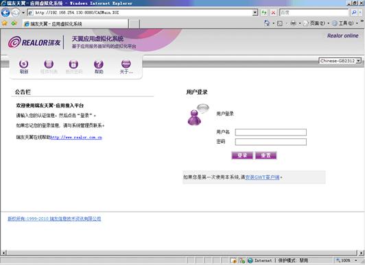The height and width of the screenshot is (265, 365).
Task: Click the horizontal scrollbar track
Action: (x=182, y=253)
